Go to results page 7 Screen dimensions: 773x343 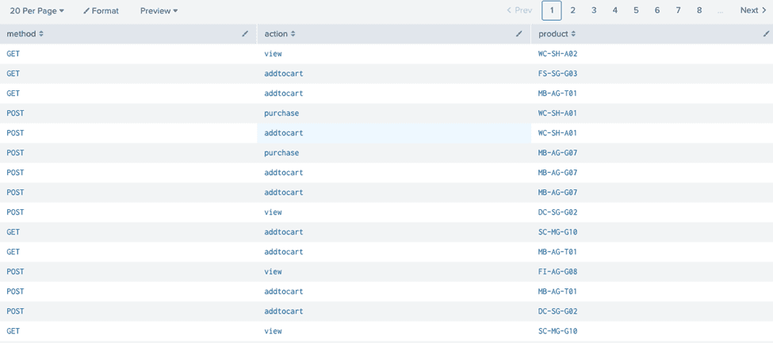click(679, 10)
